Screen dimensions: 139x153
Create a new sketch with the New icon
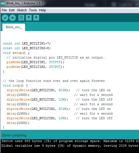pyautogui.click(x=21, y=18)
